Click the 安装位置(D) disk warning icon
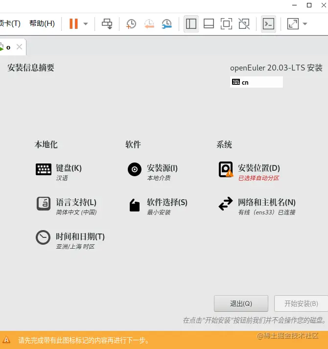 click(226, 169)
